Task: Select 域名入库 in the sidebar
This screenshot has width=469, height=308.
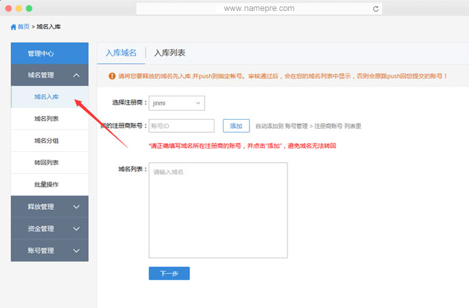Action: (47, 97)
